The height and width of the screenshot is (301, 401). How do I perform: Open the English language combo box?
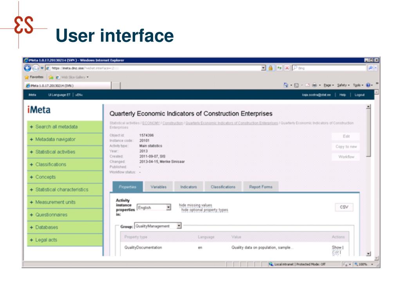154,208
